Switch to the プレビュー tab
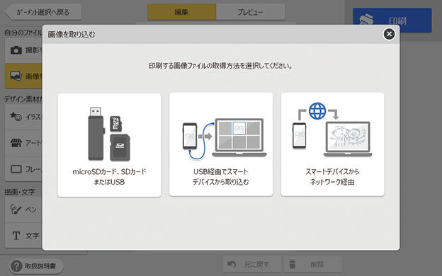This screenshot has height=276, width=442. point(250,12)
